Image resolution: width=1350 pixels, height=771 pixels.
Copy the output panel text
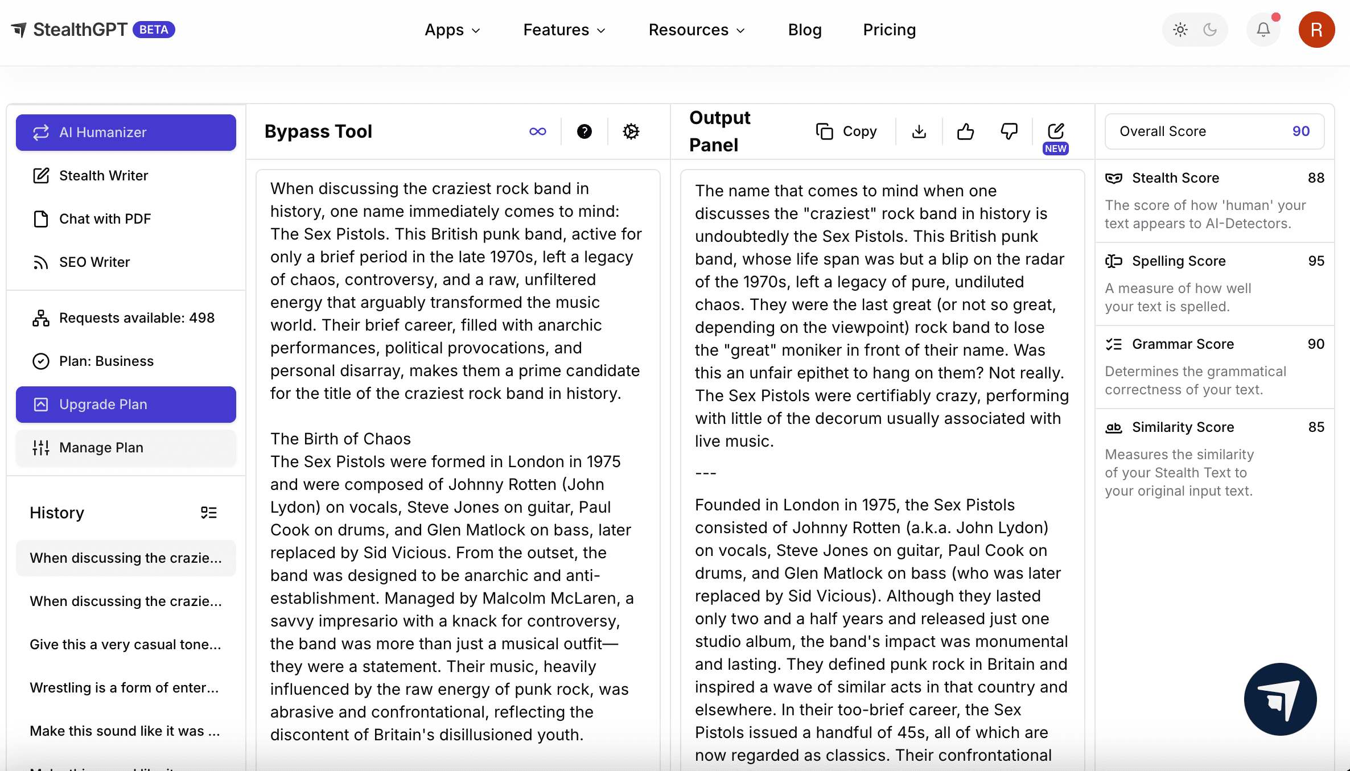[x=846, y=131]
